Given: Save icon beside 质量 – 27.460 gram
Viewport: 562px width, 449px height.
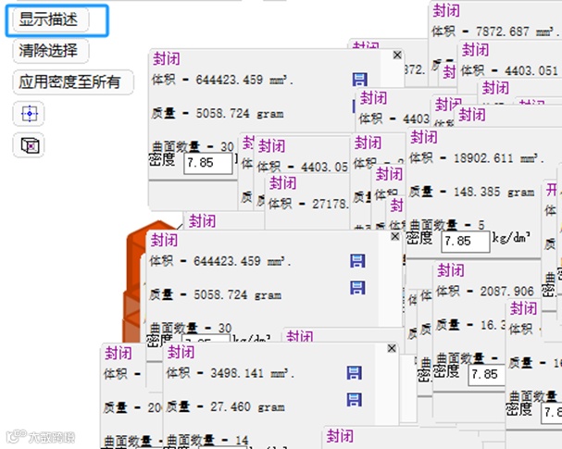Looking at the screenshot, I should tap(354, 400).
